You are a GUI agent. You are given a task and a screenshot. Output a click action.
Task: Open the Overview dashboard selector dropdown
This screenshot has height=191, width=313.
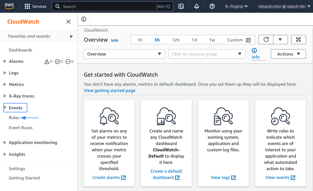click(x=124, y=54)
